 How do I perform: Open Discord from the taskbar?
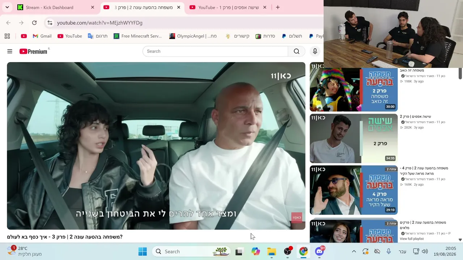click(x=319, y=252)
